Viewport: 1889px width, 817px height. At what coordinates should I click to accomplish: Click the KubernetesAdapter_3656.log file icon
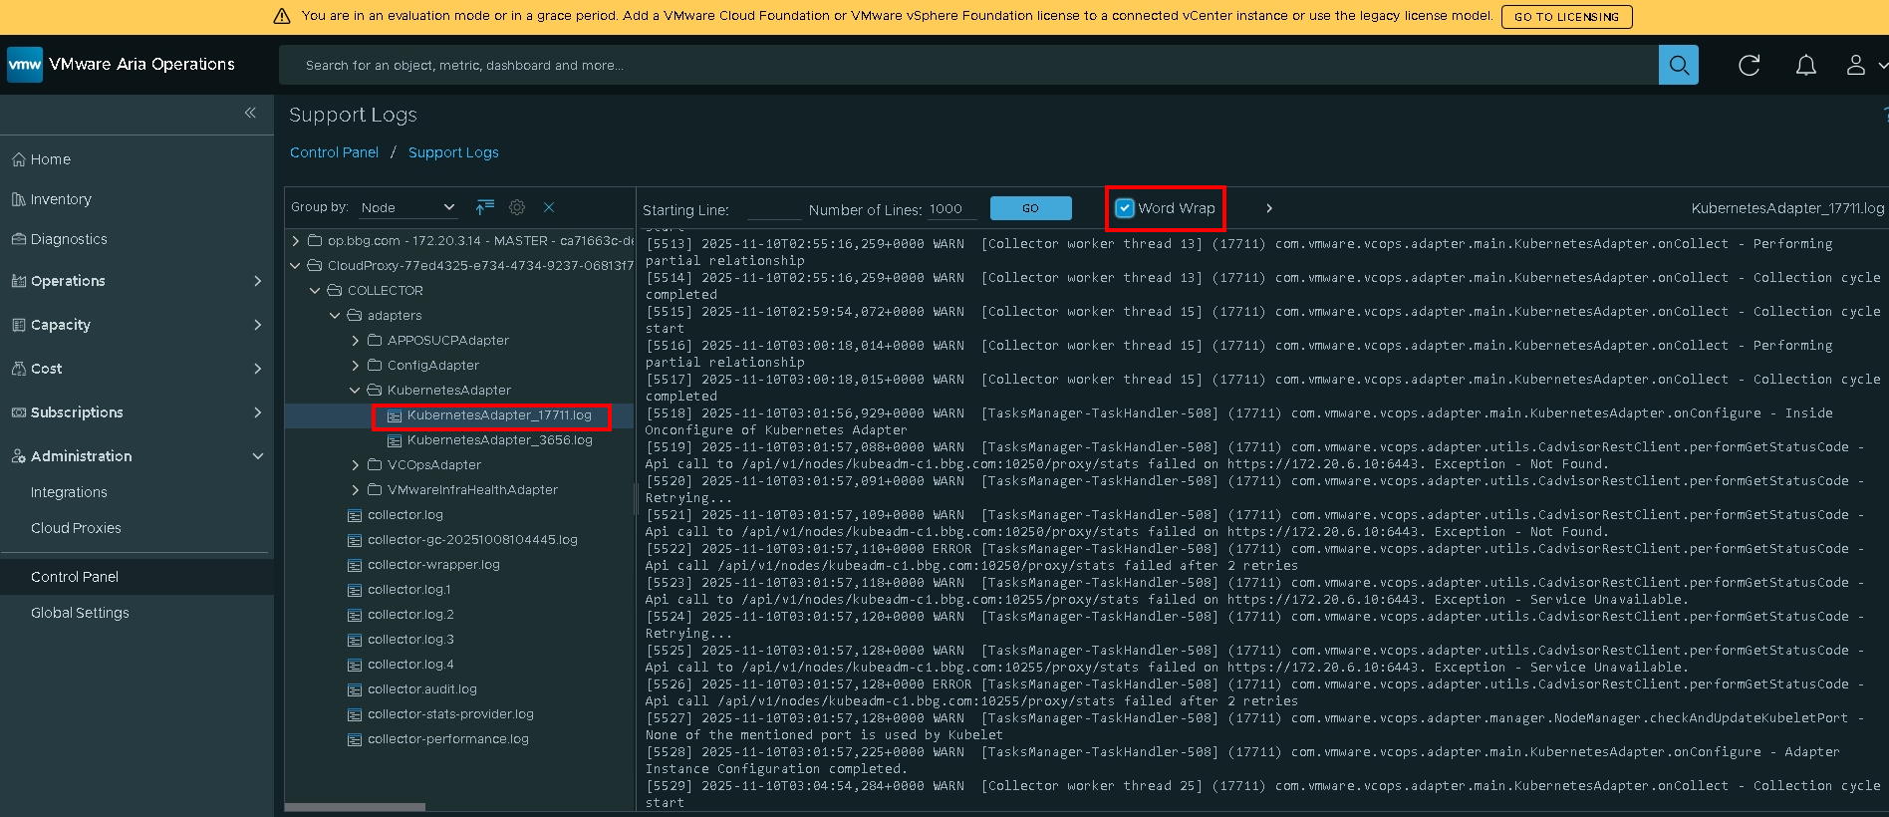point(395,440)
